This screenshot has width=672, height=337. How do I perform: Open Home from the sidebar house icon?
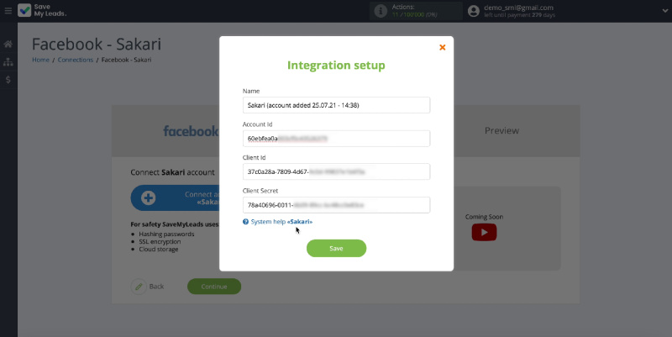tap(8, 44)
